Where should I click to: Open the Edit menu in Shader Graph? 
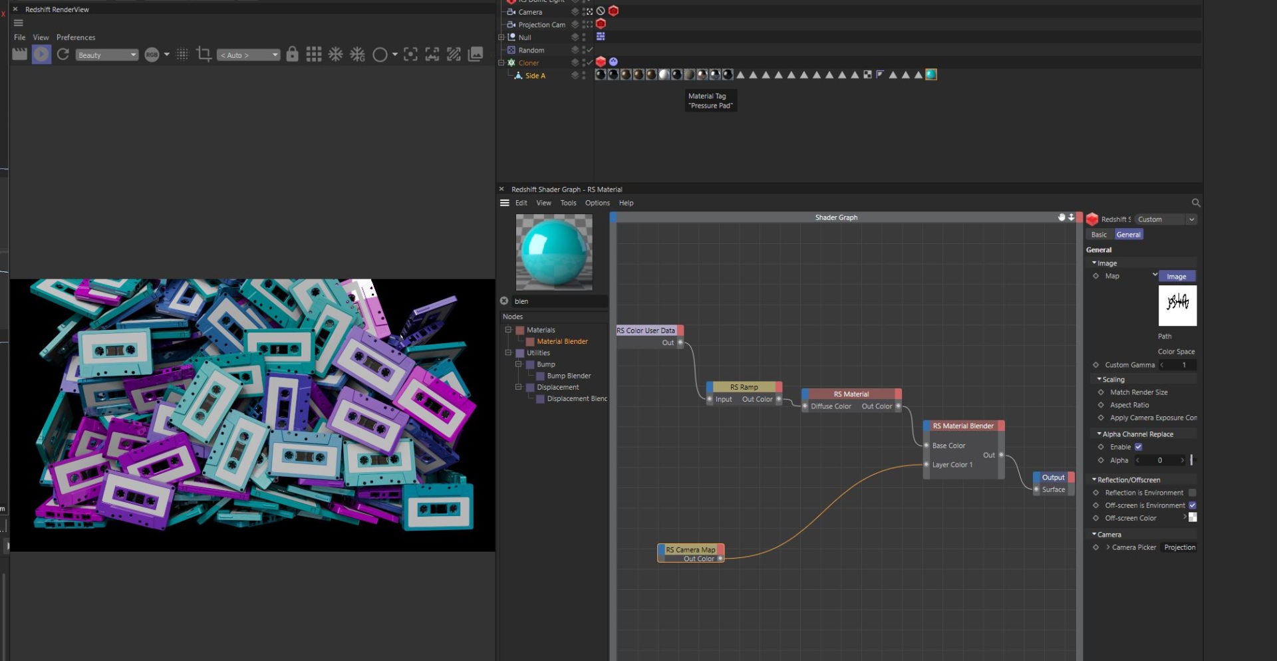click(521, 203)
